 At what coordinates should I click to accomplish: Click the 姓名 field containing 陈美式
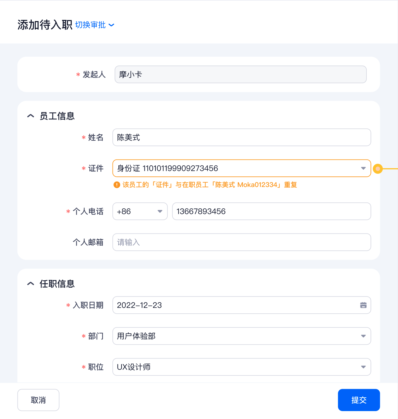click(x=241, y=138)
